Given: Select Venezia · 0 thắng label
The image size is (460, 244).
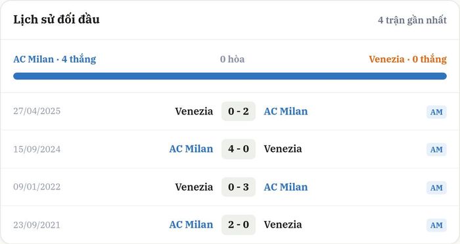Looking at the screenshot, I should coord(408,59).
